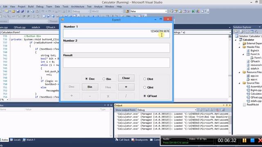Open ReadMe.txt in Solution Explorer
The height and width of the screenshot is (147, 262).
(253, 105)
